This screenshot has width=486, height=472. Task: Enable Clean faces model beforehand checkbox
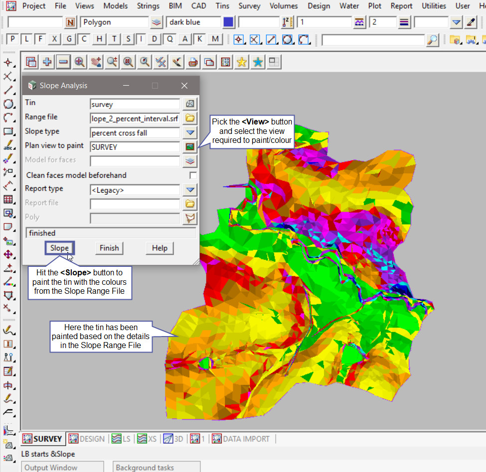point(193,175)
